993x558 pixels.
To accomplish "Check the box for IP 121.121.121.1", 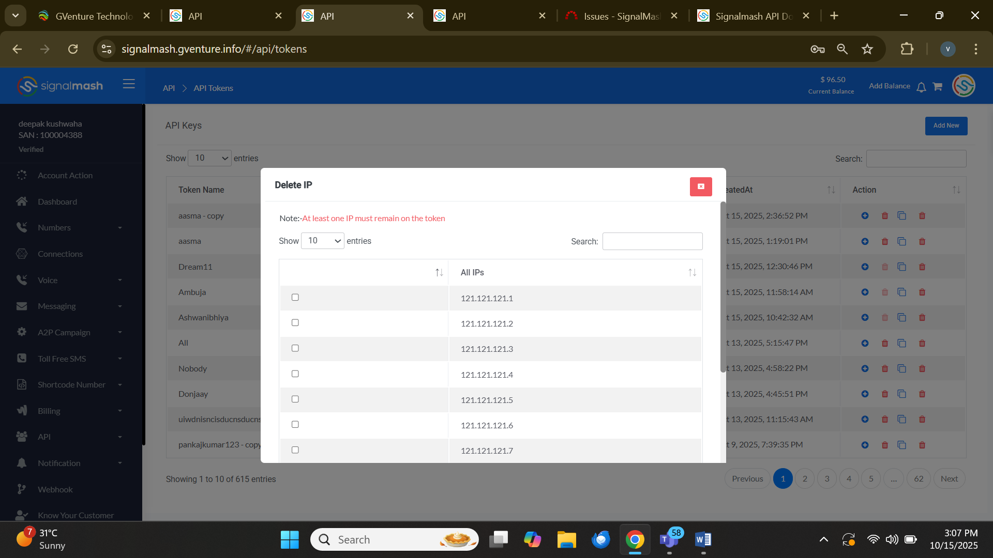I will click(x=295, y=298).
